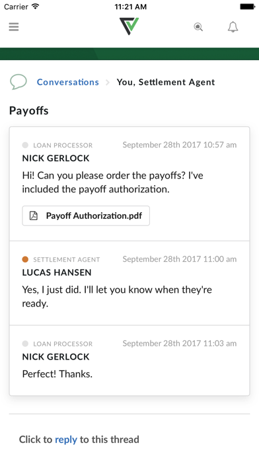Click the PDF file icon in attachment

[x=34, y=215]
